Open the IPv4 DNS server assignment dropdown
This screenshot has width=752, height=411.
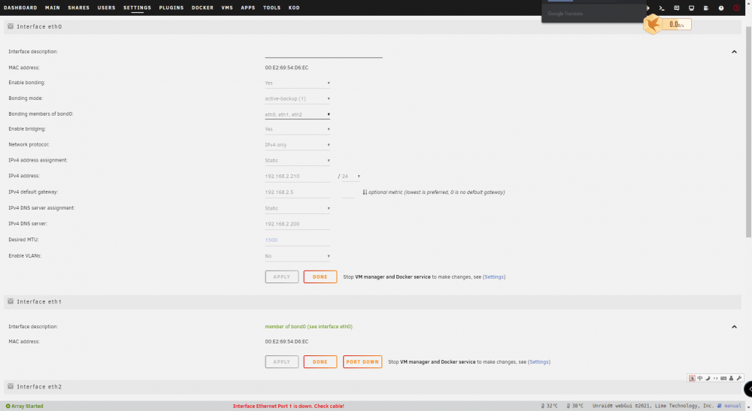coord(297,208)
